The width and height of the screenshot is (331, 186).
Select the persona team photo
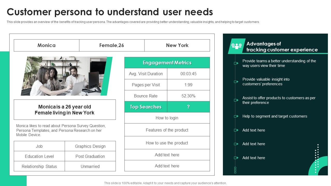point(64,76)
